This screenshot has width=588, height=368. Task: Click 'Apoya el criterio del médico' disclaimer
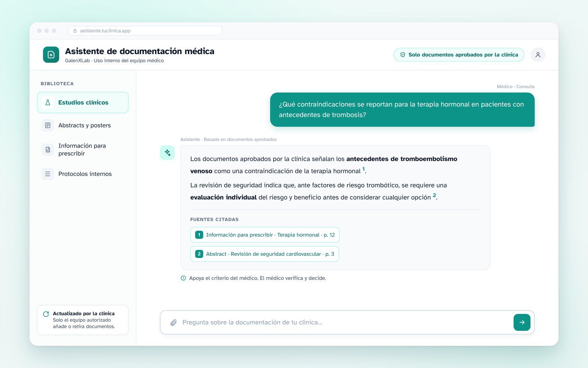(x=258, y=278)
